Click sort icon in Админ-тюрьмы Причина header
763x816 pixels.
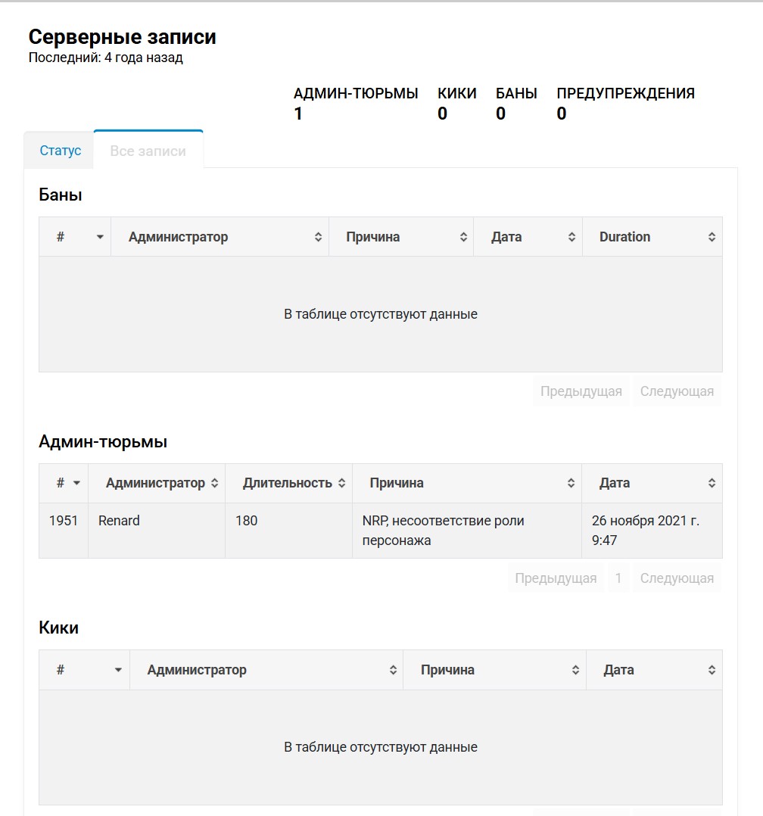click(571, 483)
